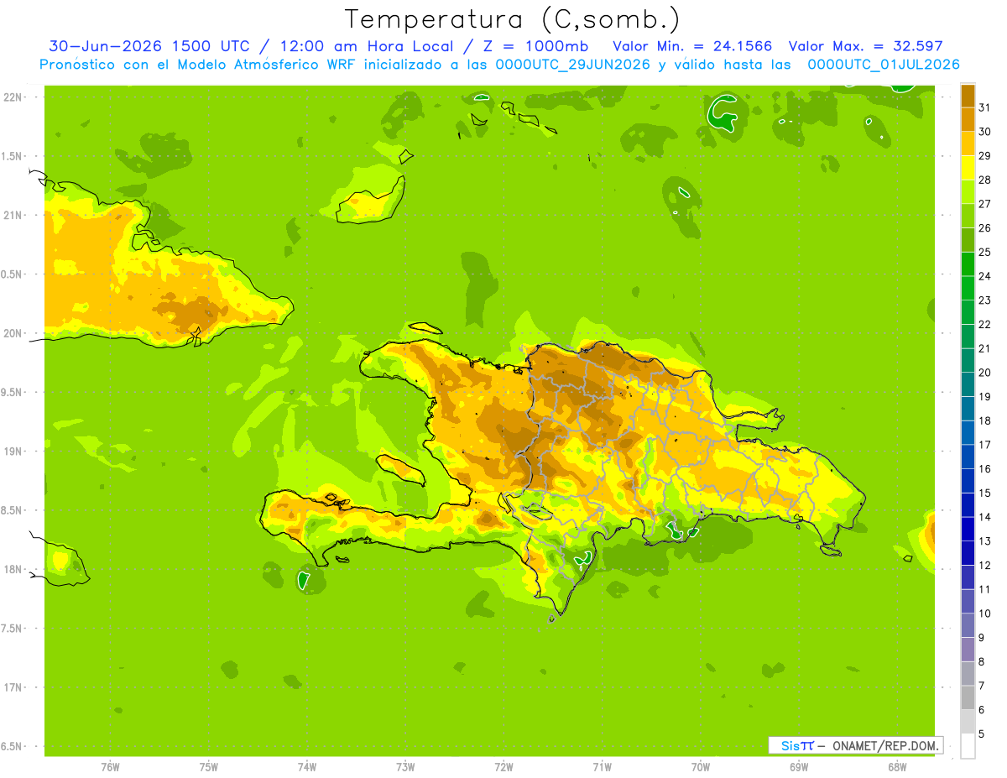Click the '9' color scale value
The width and height of the screenshot is (1007, 778).
[982, 638]
